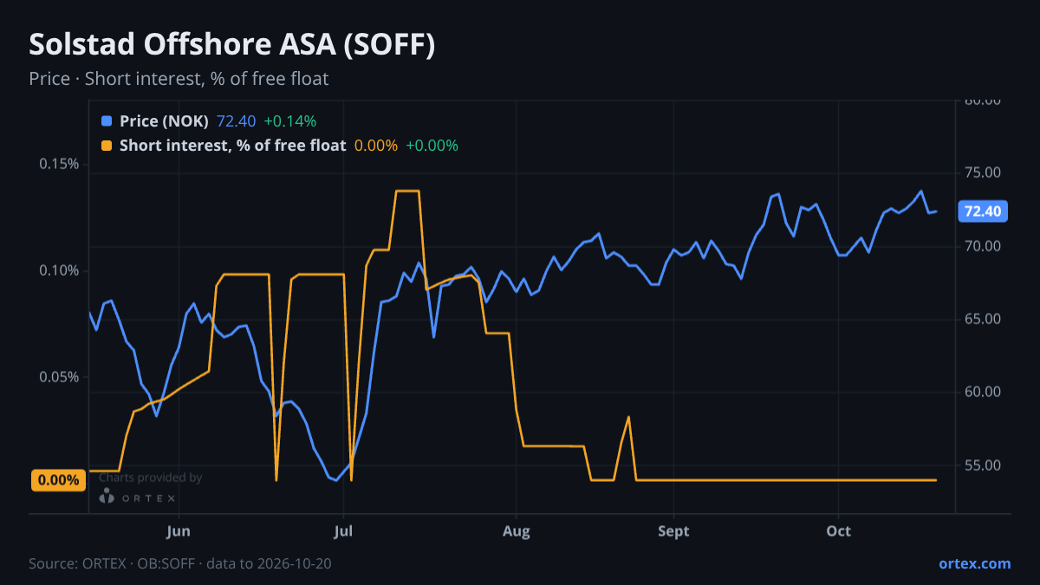Click the 75.00 right axis label

pyautogui.click(x=982, y=173)
